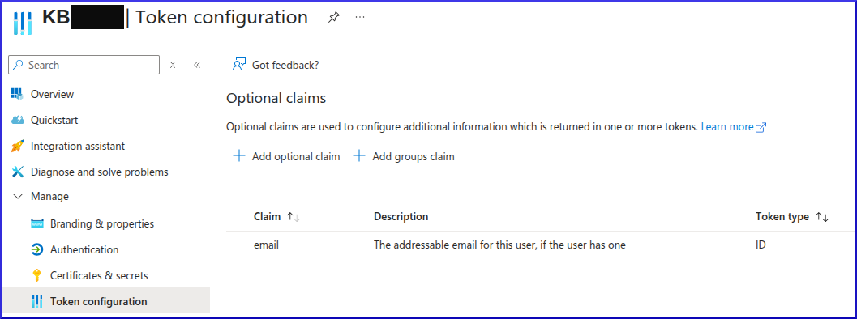
Task: Open the Got feedback? link
Action: pos(285,65)
